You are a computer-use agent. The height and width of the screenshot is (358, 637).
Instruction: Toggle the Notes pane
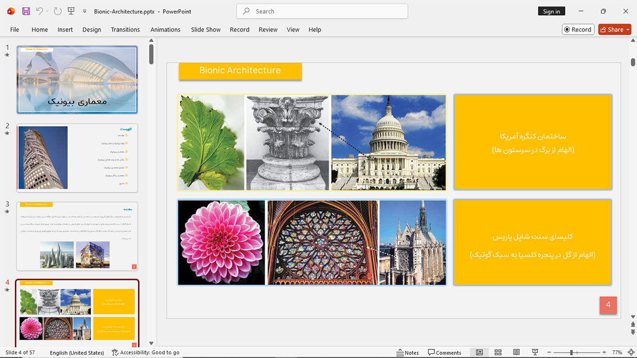click(x=407, y=352)
